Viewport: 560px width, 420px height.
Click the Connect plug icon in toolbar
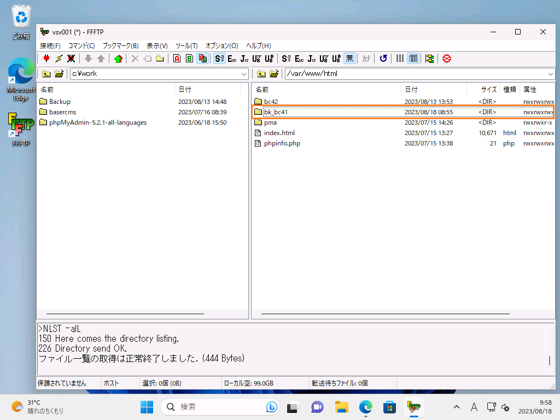46,59
